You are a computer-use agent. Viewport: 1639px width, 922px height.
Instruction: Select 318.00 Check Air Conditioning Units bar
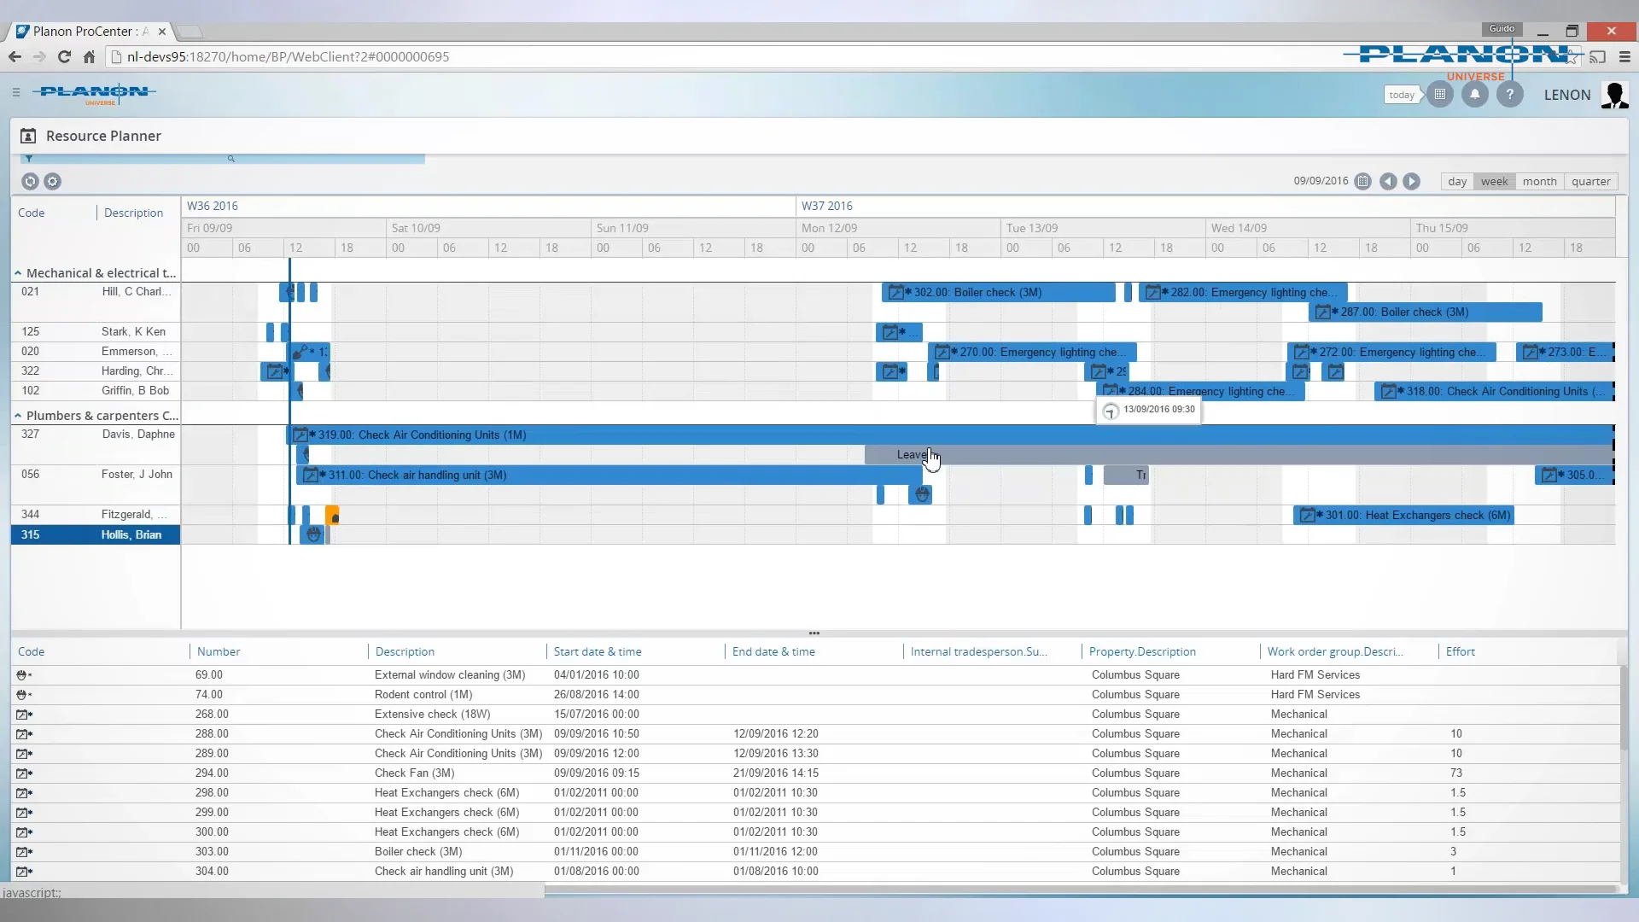pos(1494,392)
